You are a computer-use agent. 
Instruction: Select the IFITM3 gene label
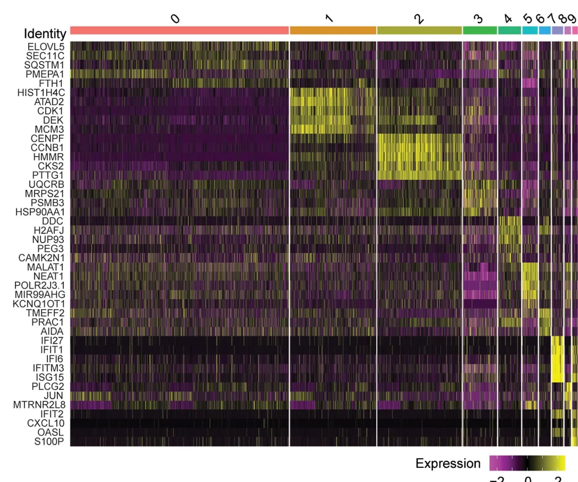(x=48, y=368)
